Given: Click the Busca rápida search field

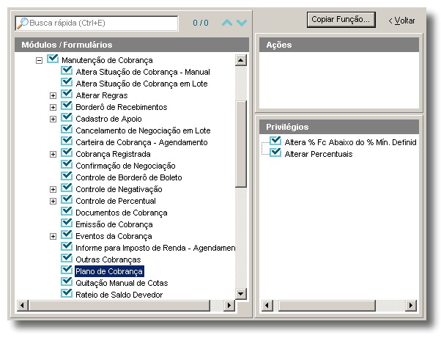Looking at the screenshot, I should [x=97, y=23].
